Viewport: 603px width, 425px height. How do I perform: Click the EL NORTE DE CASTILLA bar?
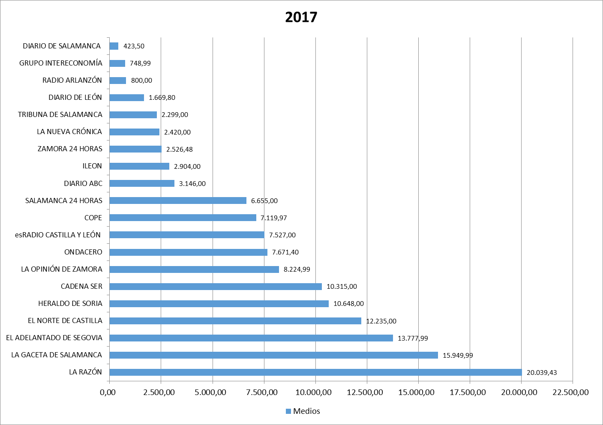[235, 321]
